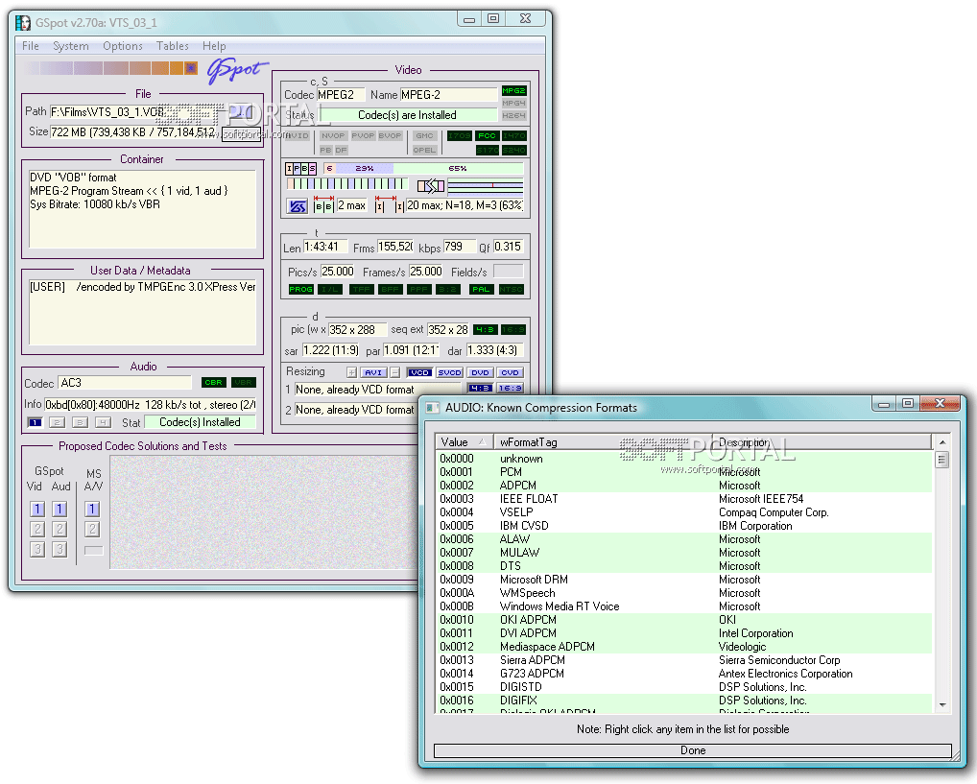The image size is (977, 784).
Task: Click GSpot Vid test 1 button
Action: pyautogui.click(x=37, y=510)
